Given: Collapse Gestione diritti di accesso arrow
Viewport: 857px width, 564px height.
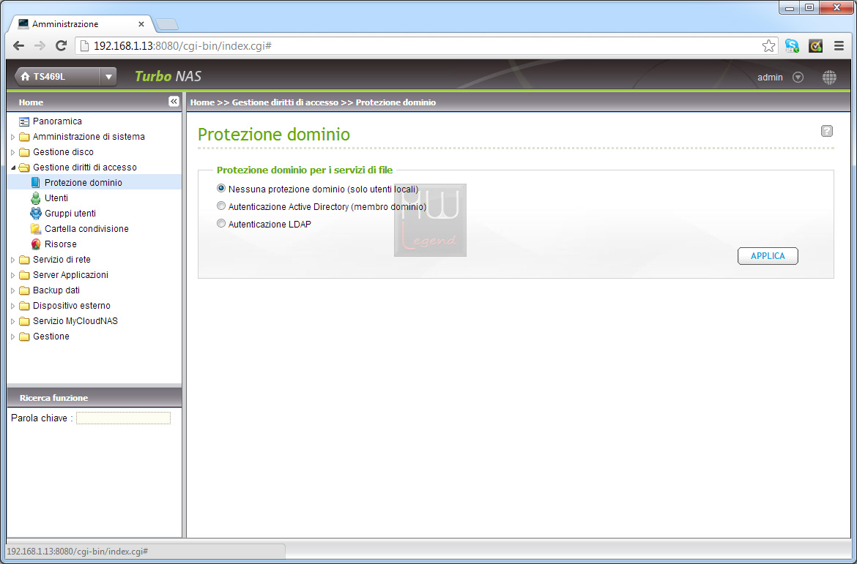Looking at the screenshot, I should [13, 168].
